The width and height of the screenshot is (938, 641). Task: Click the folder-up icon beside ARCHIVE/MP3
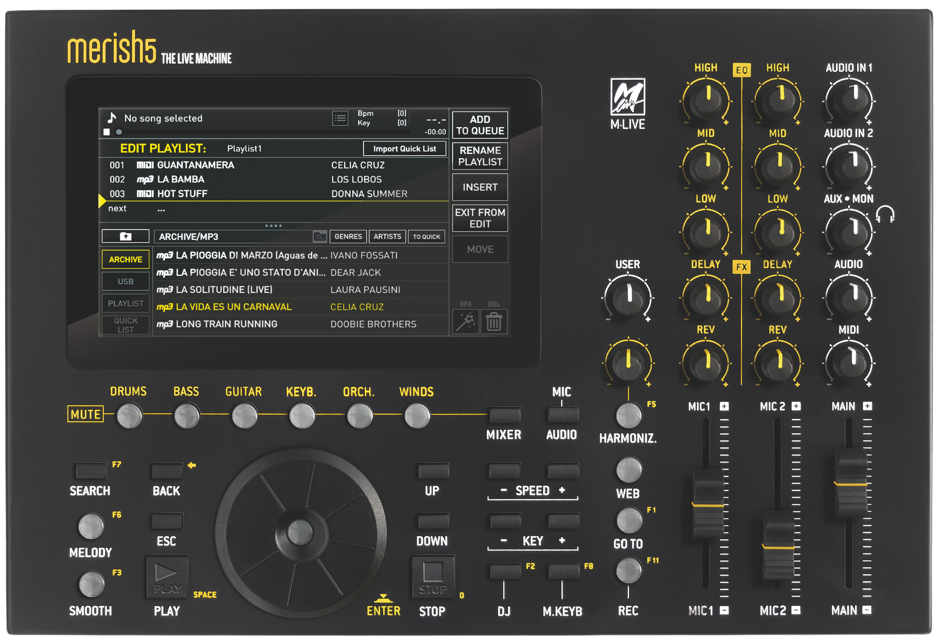point(126,236)
